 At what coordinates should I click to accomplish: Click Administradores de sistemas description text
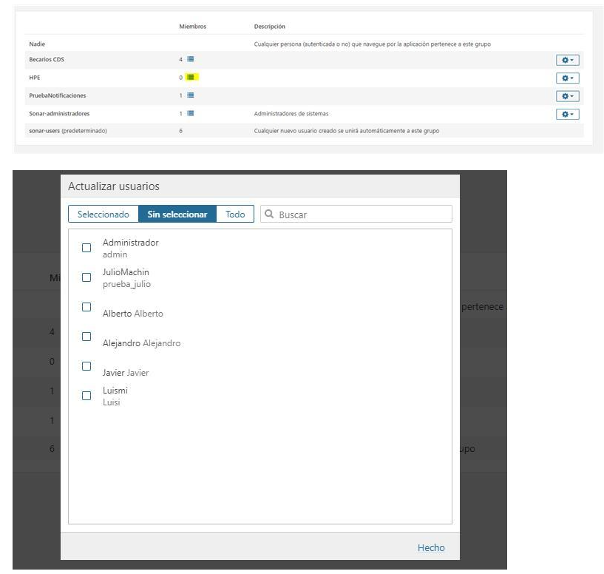point(291,113)
